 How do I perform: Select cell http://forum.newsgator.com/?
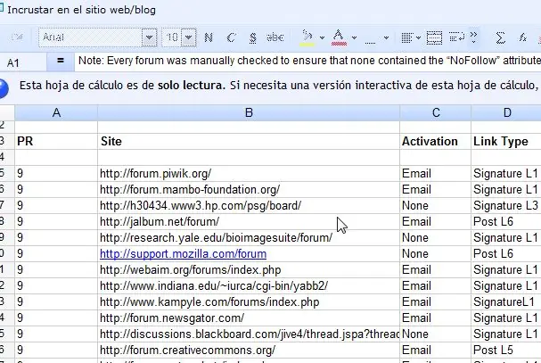pyautogui.click(x=249, y=318)
